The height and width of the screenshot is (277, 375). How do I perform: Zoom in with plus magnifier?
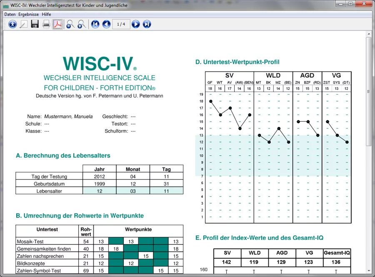82,24
